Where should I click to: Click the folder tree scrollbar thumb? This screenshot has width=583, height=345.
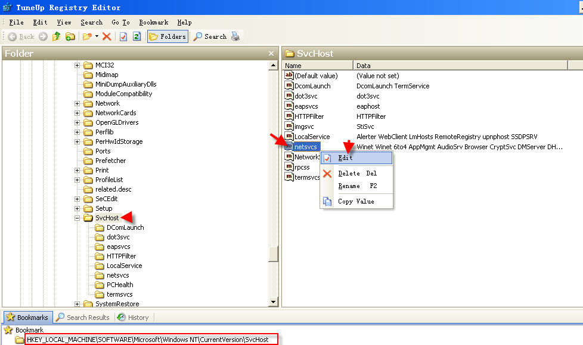tap(273, 254)
